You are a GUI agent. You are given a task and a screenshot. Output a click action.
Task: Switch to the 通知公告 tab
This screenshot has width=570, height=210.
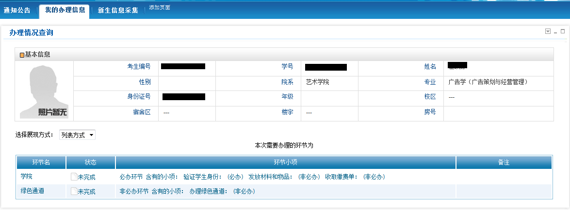pyautogui.click(x=17, y=10)
